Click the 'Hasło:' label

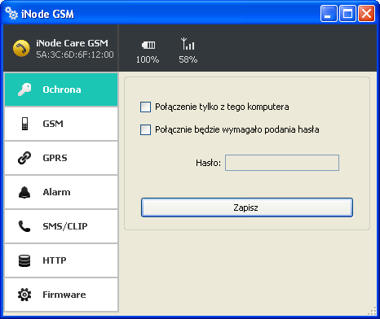pyautogui.click(x=208, y=163)
